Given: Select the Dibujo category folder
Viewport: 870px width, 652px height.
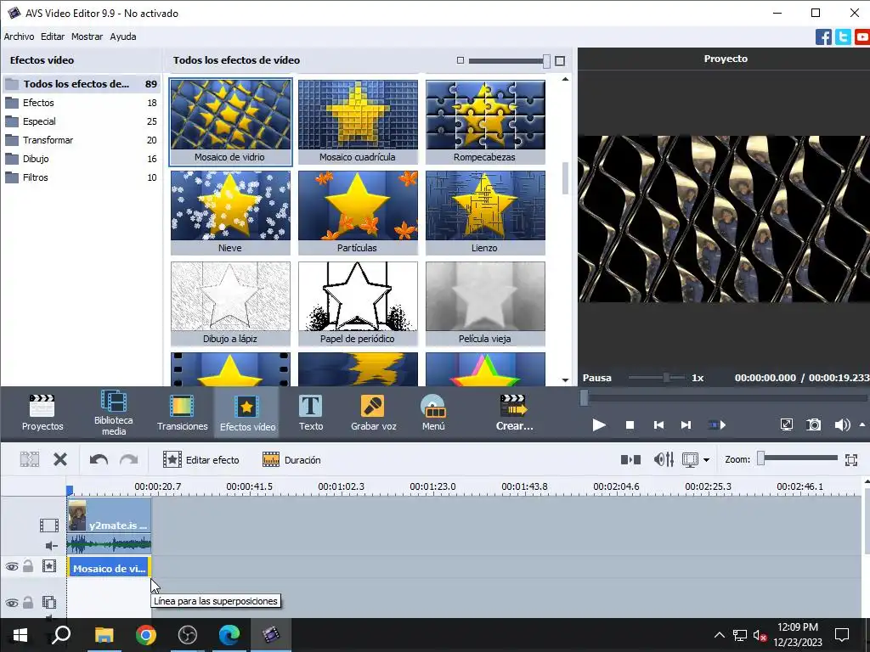Looking at the screenshot, I should [x=81, y=159].
